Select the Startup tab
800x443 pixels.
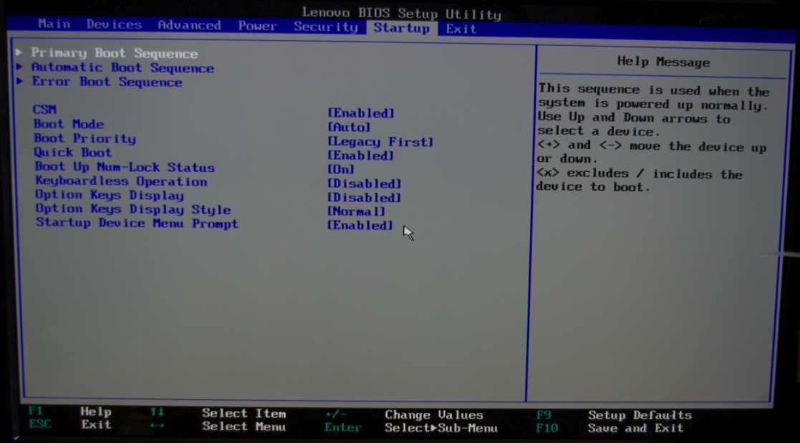click(x=402, y=27)
